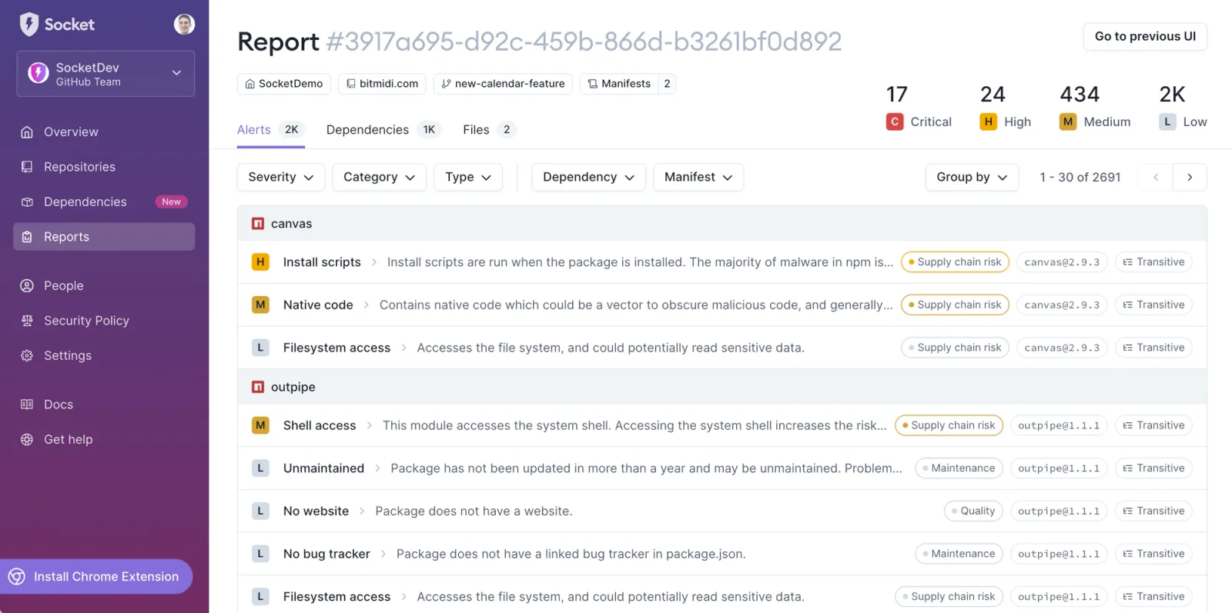This screenshot has width=1232, height=613.
Task: Click the Medium severity M badge
Action: pyautogui.click(x=1068, y=122)
